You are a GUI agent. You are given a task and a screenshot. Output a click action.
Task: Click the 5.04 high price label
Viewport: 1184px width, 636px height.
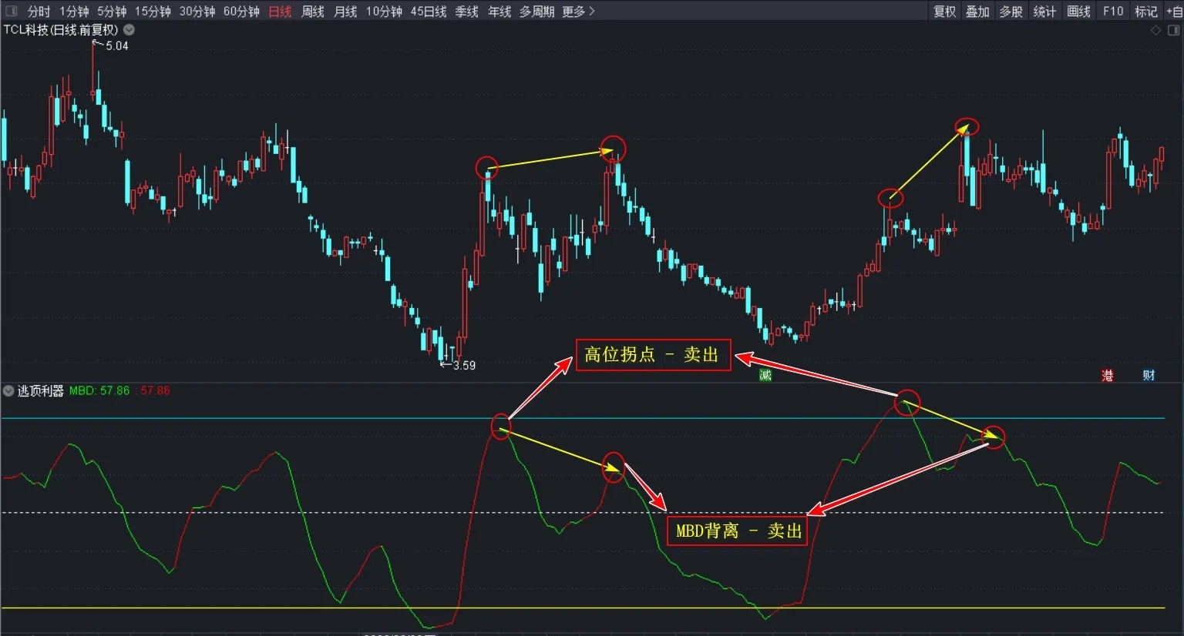click(117, 46)
